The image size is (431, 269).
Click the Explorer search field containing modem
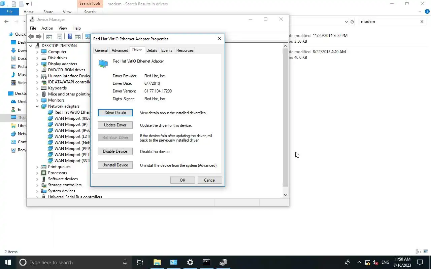[x=388, y=22]
